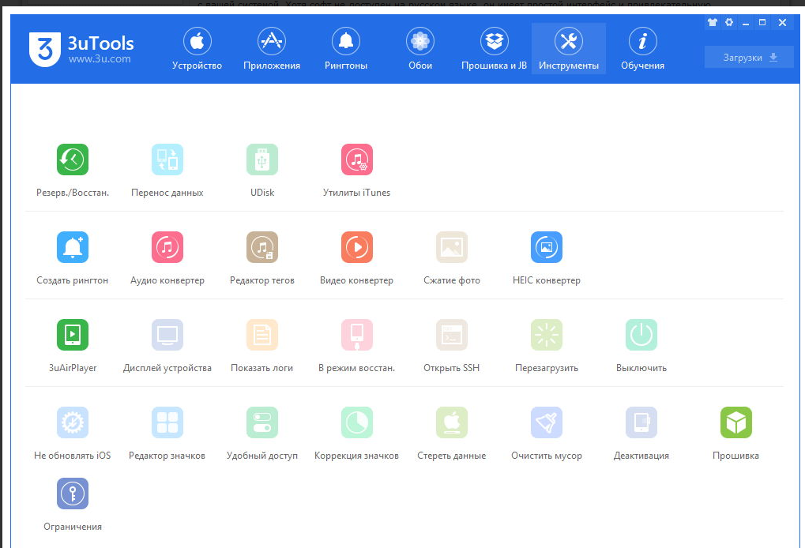Switch to the Приложения tab
The image size is (805, 548).
pyautogui.click(x=272, y=49)
